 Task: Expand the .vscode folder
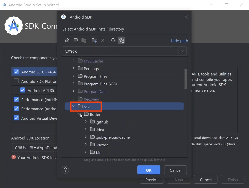click(x=86, y=145)
